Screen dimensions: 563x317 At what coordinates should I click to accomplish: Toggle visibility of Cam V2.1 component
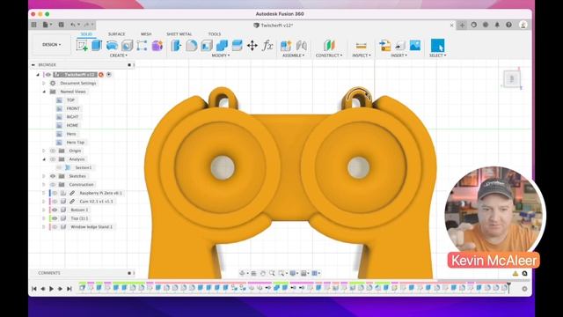coord(55,202)
